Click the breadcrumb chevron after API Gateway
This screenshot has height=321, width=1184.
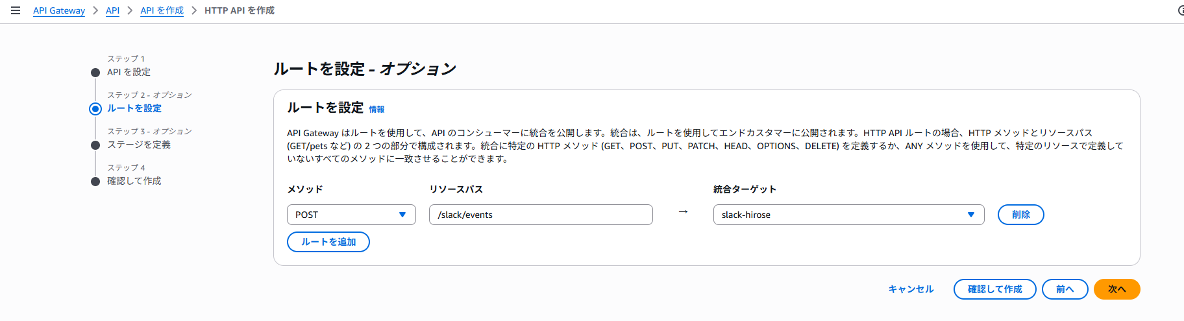[x=95, y=10]
